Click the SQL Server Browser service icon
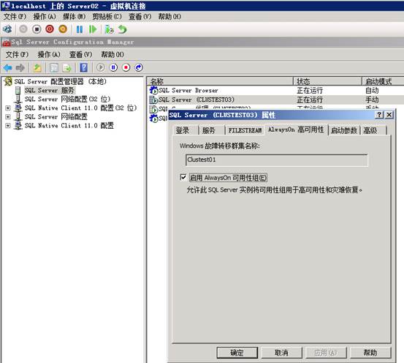Screen dimensions: 404x363 [154, 90]
